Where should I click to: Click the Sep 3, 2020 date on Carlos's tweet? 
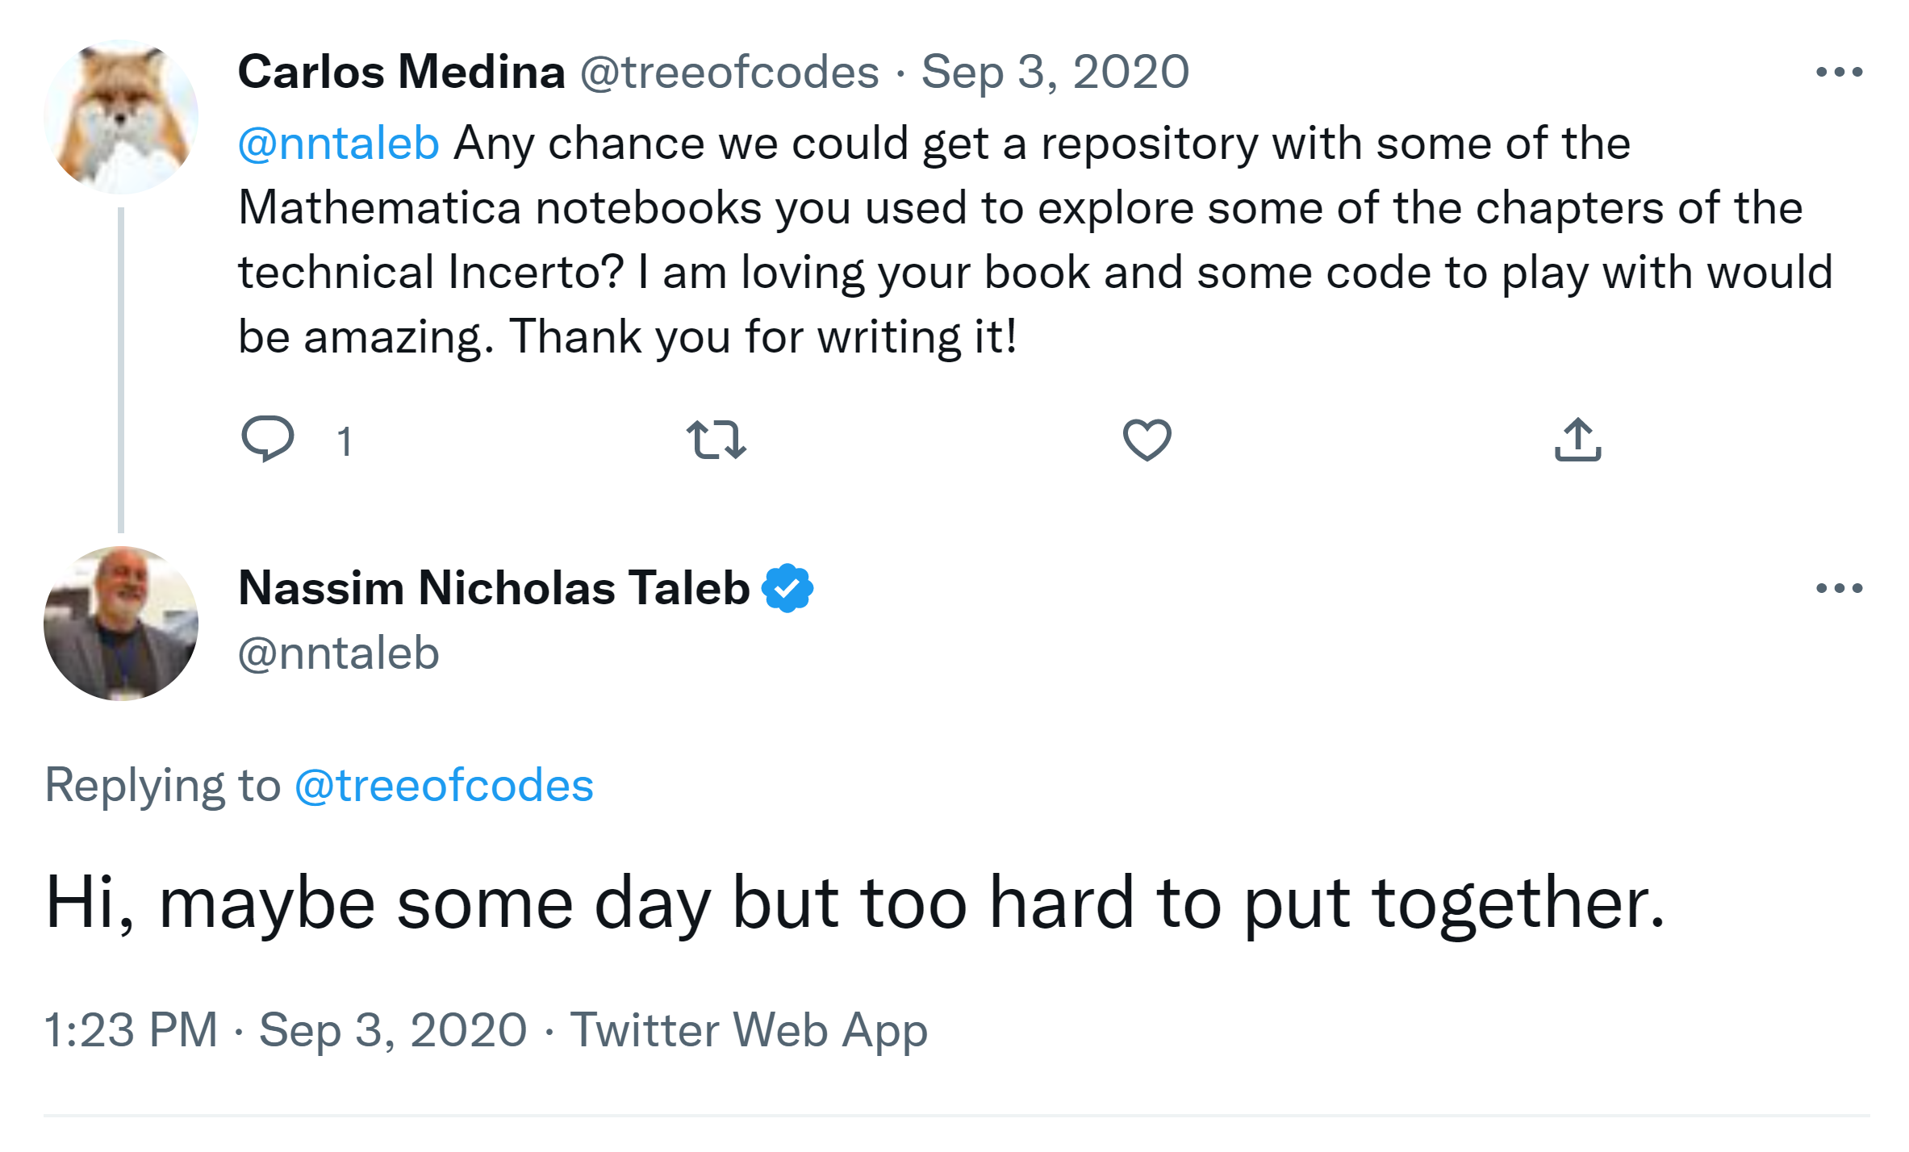(1055, 73)
